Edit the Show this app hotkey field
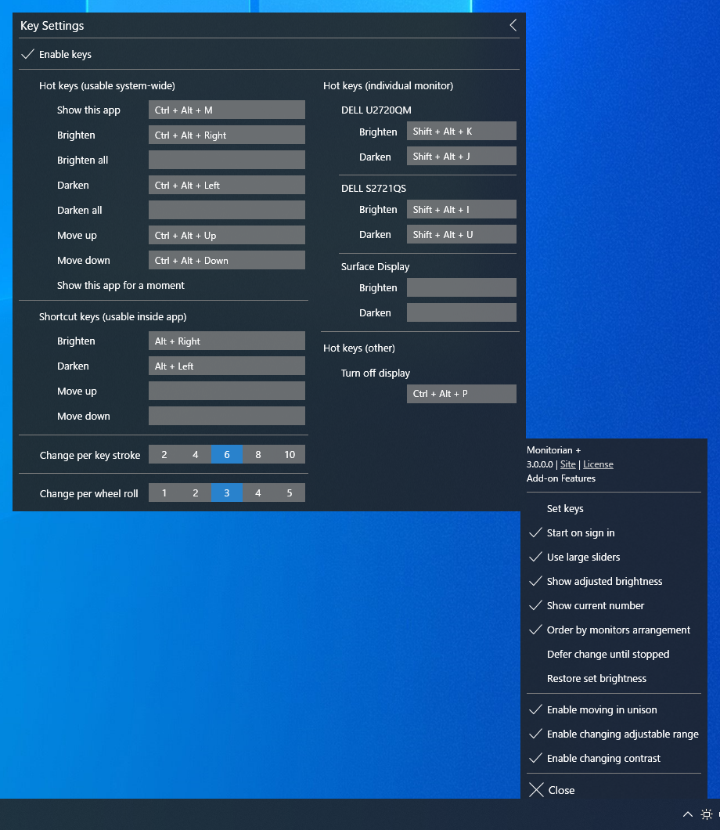 (x=226, y=110)
